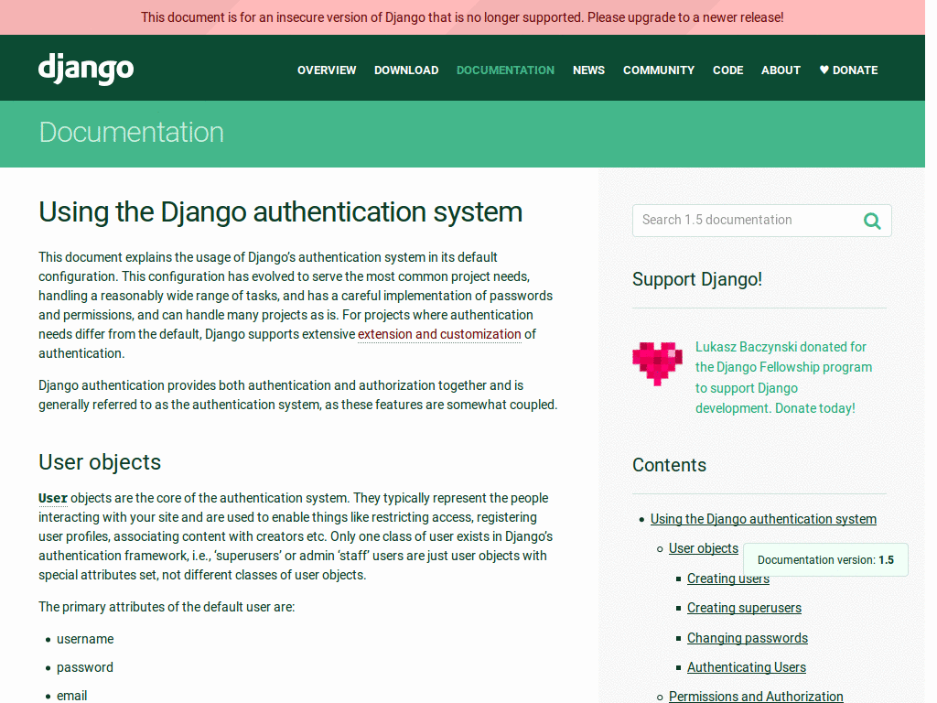Open the Download nav item
The height and width of the screenshot is (703, 937).
click(405, 70)
